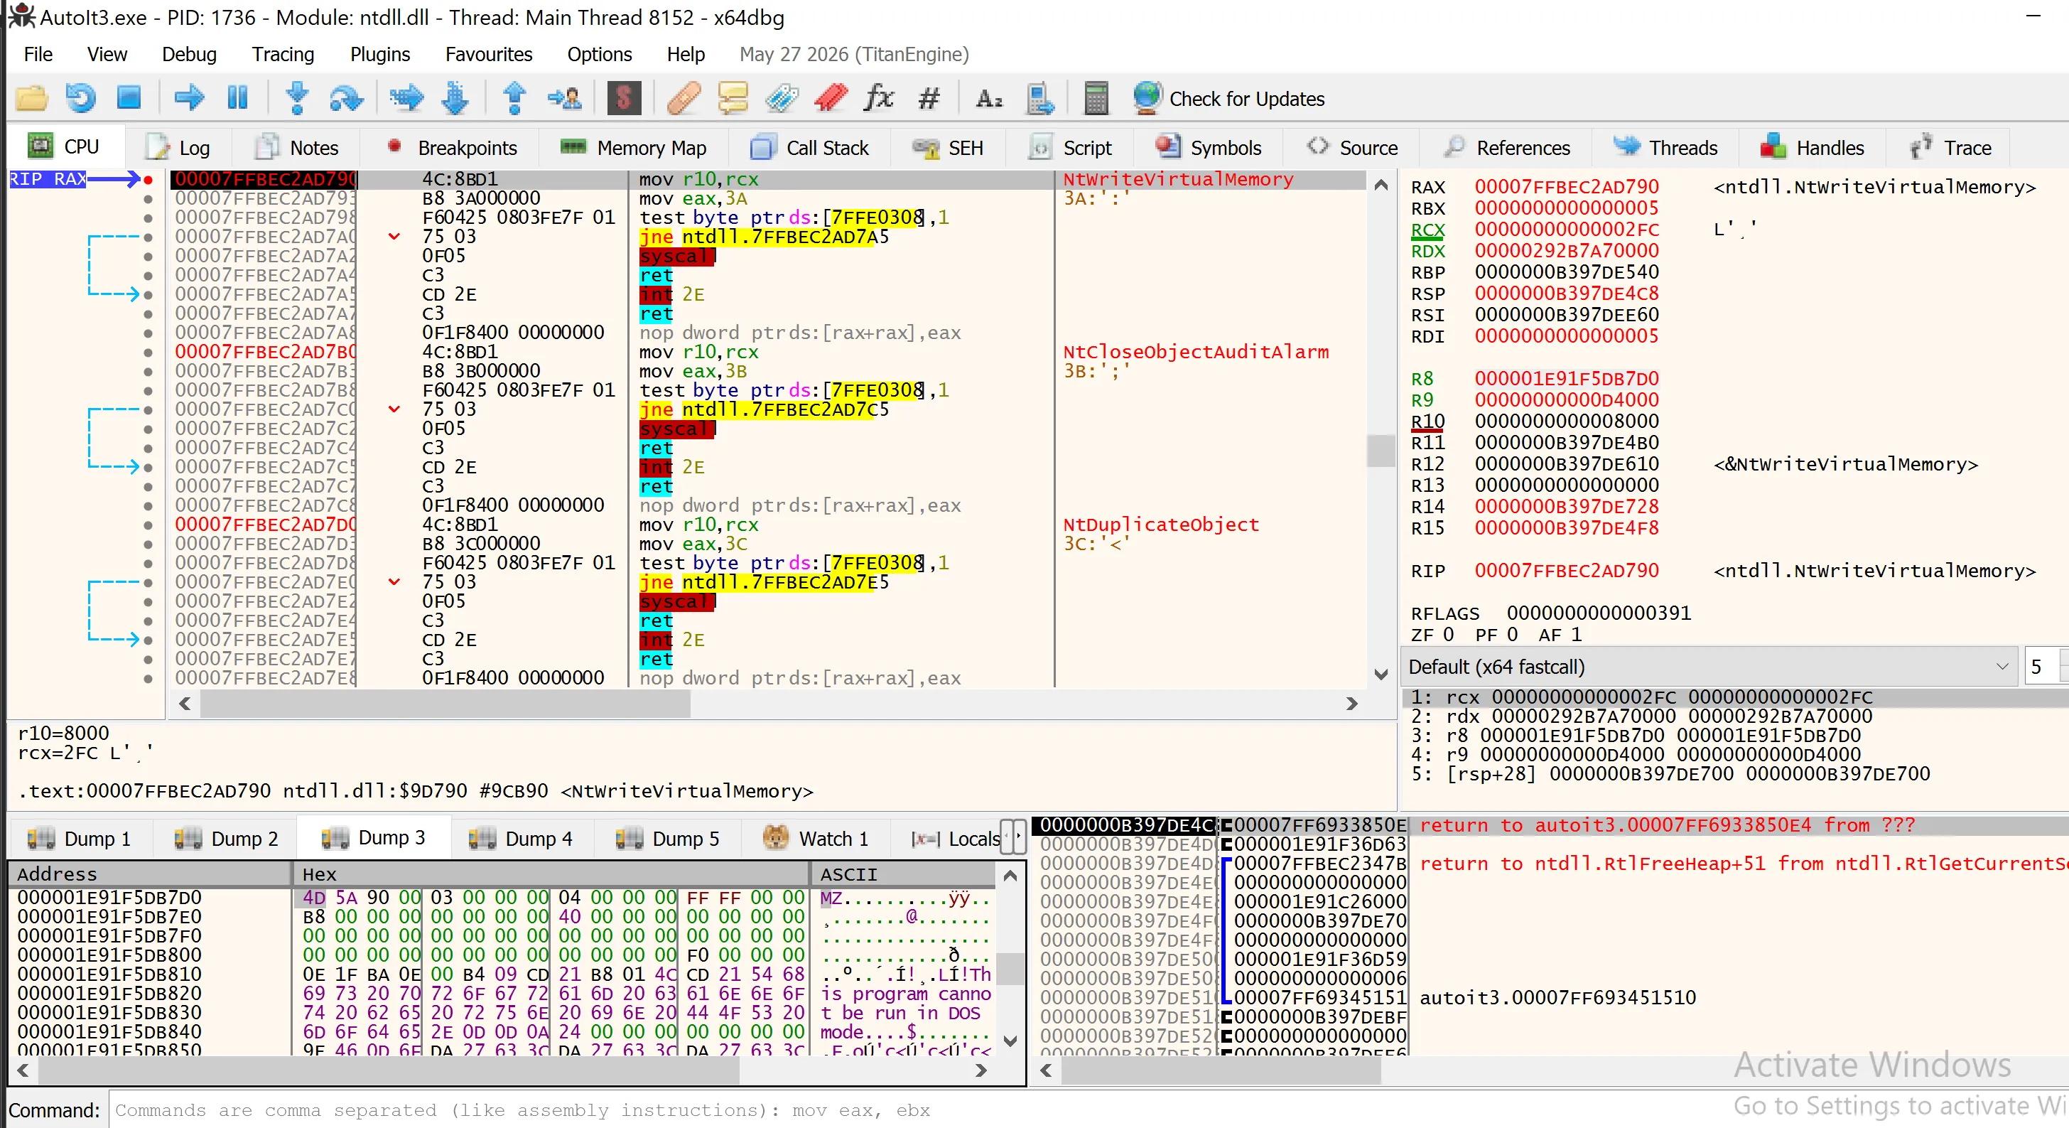
Task: Toggle breakpoint bullet at address 00007FFBEC2AD7A2
Action: coord(148,257)
